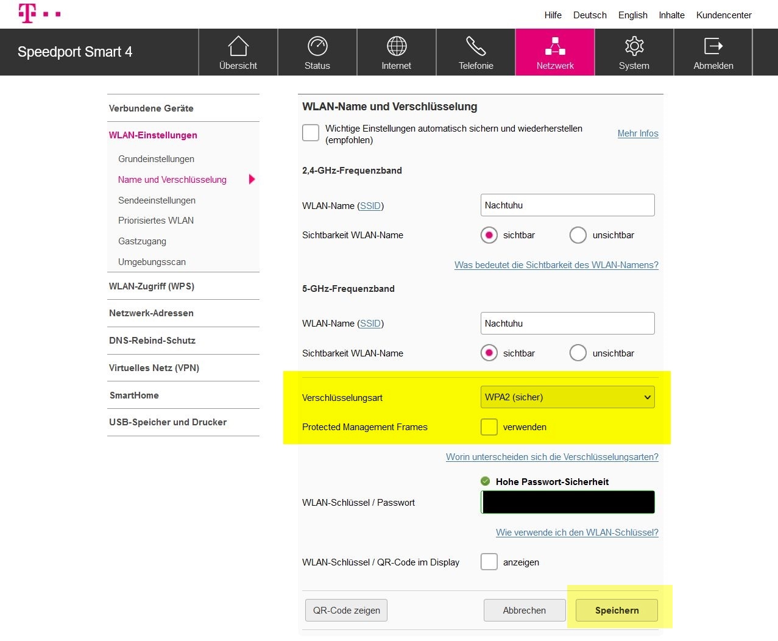This screenshot has width=778, height=641.
Task: Open Name und Verschlüsselung submenu item
Action: click(x=172, y=180)
